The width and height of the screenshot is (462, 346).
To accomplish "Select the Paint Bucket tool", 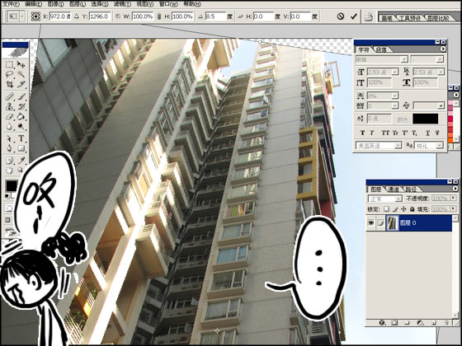I will pos(21,117).
